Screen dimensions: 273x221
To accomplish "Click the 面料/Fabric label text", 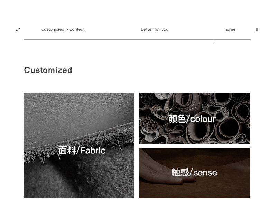I will pyautogui.click(x=82, y=150).
